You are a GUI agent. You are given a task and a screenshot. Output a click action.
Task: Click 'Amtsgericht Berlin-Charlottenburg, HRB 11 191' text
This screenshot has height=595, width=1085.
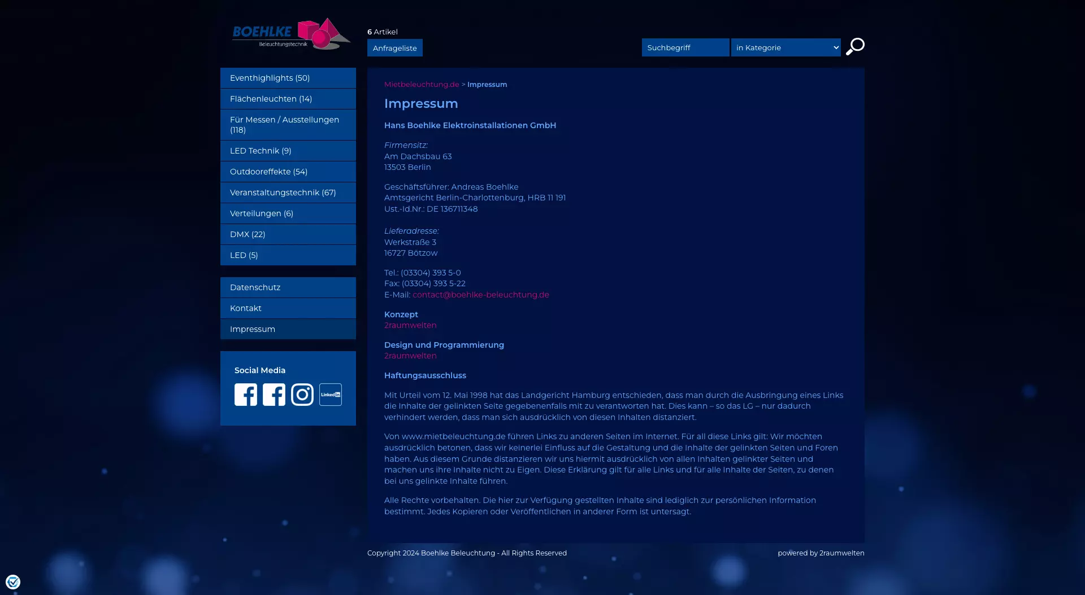click(x=475, y=198)
